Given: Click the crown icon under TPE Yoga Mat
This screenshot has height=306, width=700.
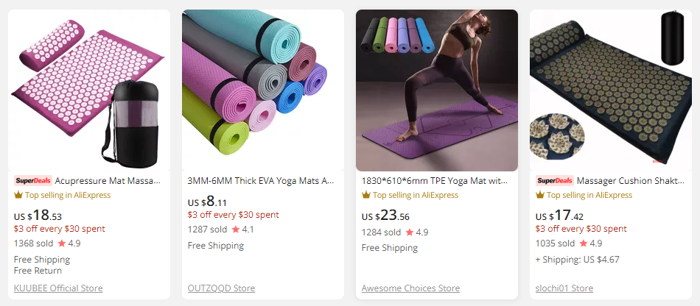Looking at the screenshot, I should click(366, 196).
